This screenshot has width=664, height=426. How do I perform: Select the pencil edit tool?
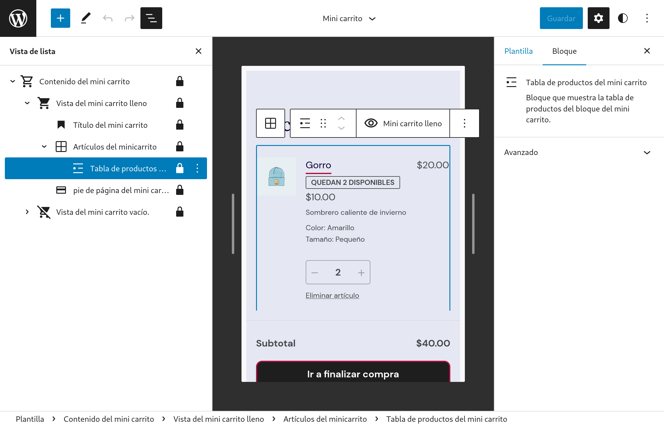pyautogui.click(x=86, y=18)
